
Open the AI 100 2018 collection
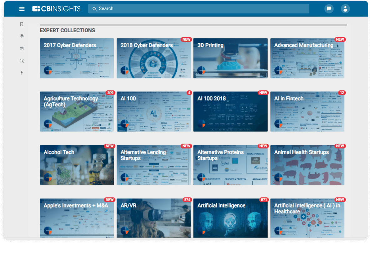click(230, 112)
